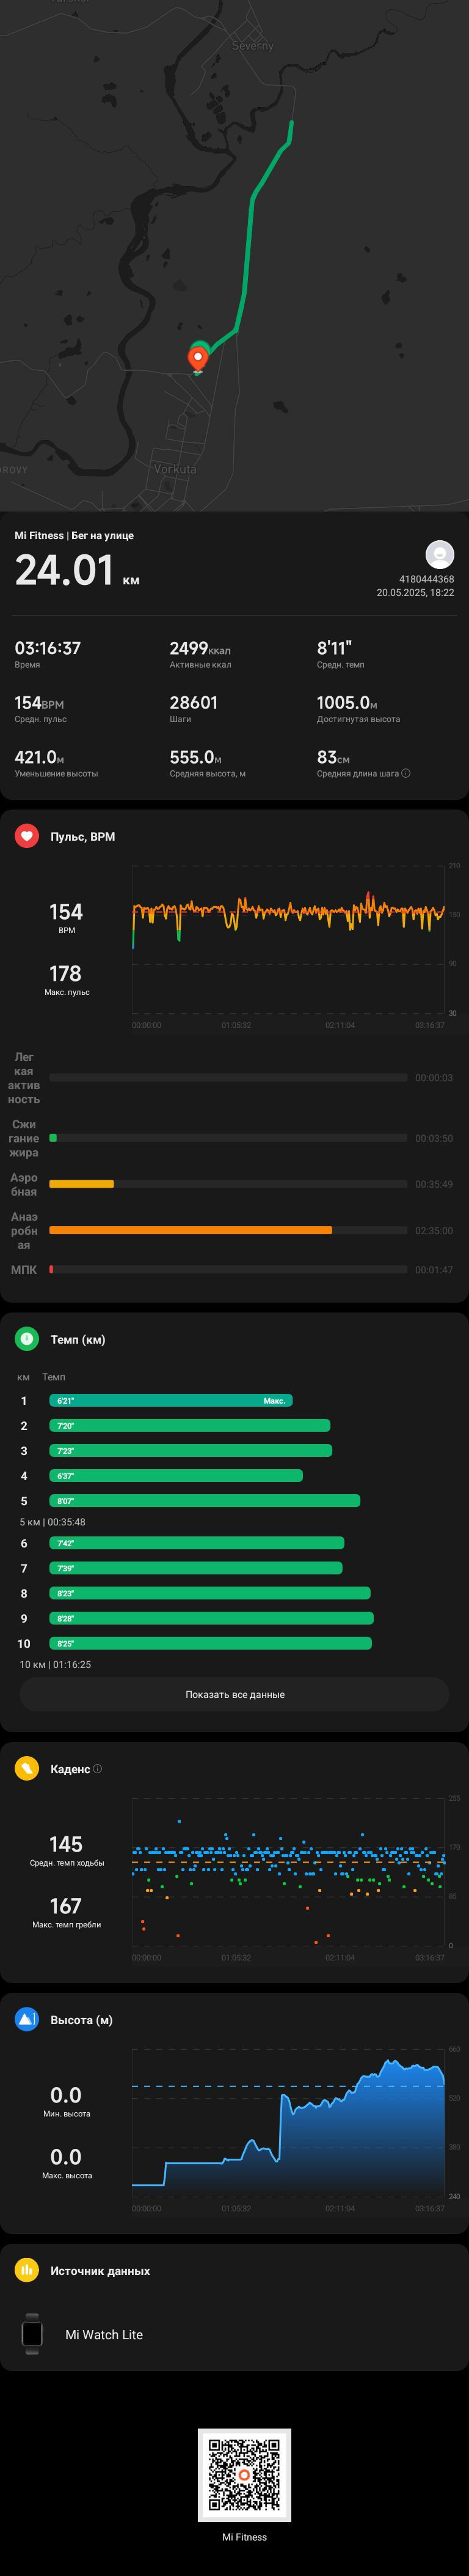Select the kilometer 5 pace bar
Screen dimensions: 469x2576
point(205,1501)
